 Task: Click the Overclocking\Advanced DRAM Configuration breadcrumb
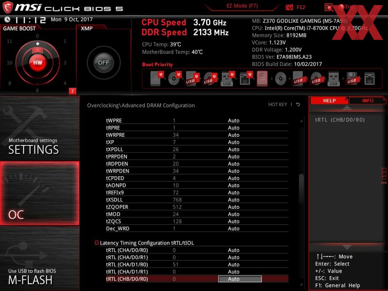pyautogui.click(x=141, y=105)
